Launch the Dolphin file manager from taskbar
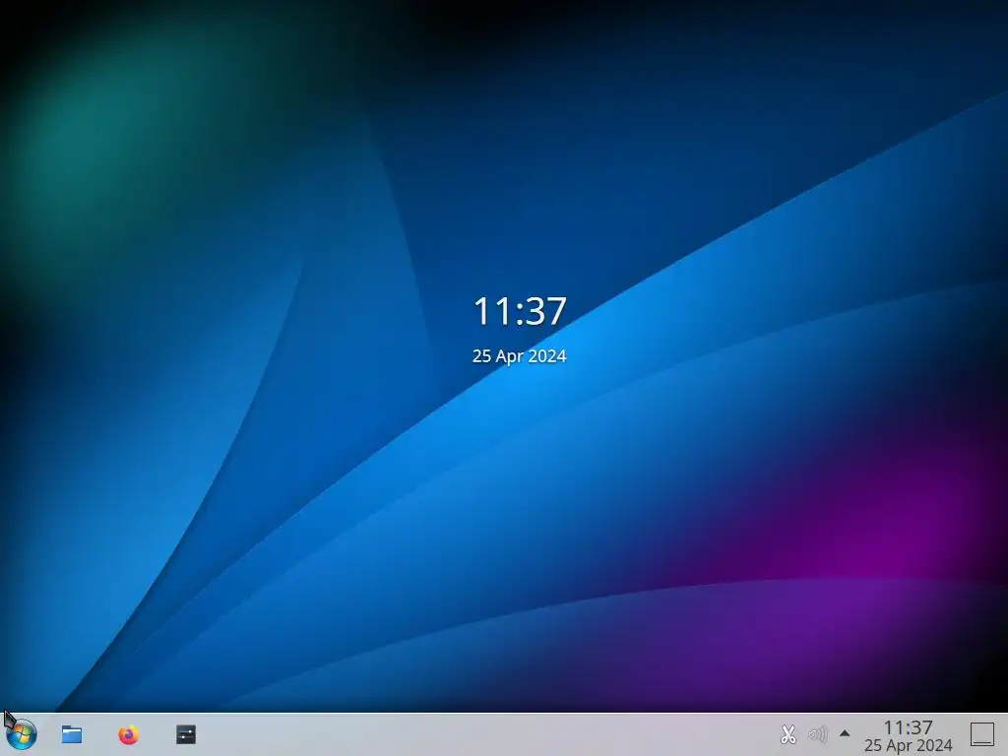This screenshot has width=1008, height=756. pos(71,734)
